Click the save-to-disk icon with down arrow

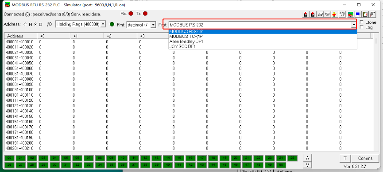click(306, 15)
